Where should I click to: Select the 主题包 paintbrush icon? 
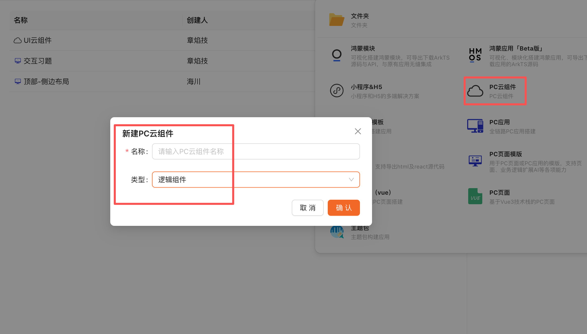click(337, 231)
